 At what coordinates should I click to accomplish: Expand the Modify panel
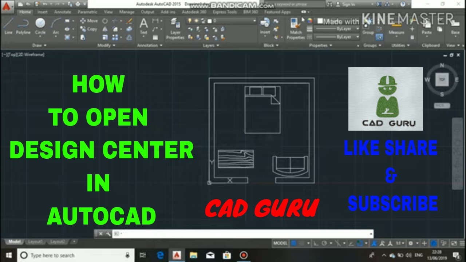[106, 45]
